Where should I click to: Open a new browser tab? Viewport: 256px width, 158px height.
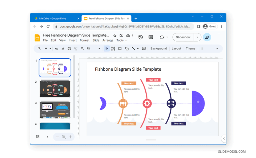click(136, 18)
